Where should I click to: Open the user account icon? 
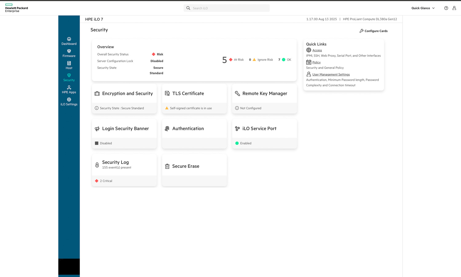pos(454,8)
